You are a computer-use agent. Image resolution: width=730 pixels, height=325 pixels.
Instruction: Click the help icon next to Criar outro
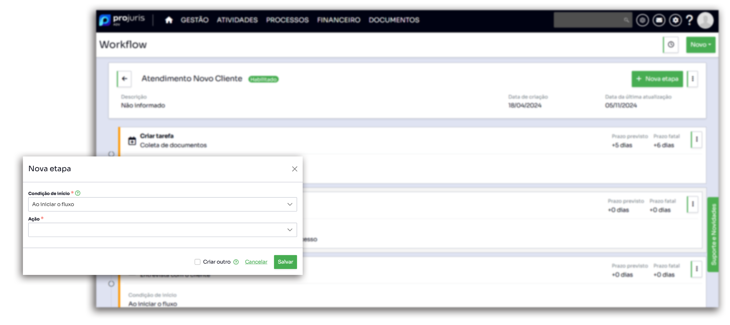[236, 262]
